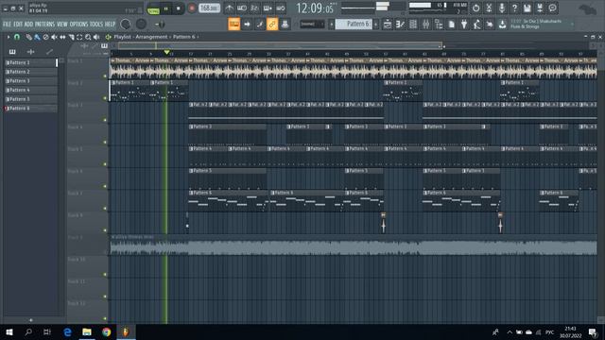
Task: Open the TOOLS menu
Action: [x=96, y=25]
